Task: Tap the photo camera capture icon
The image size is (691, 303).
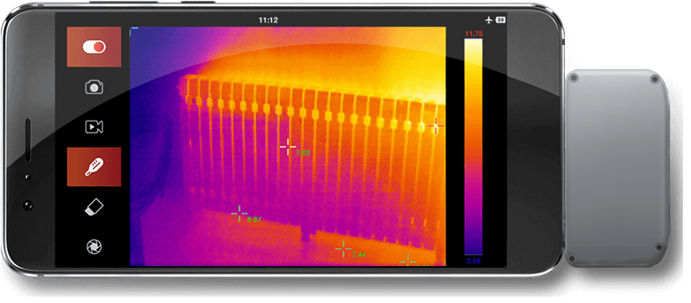Action: (94, 87)
